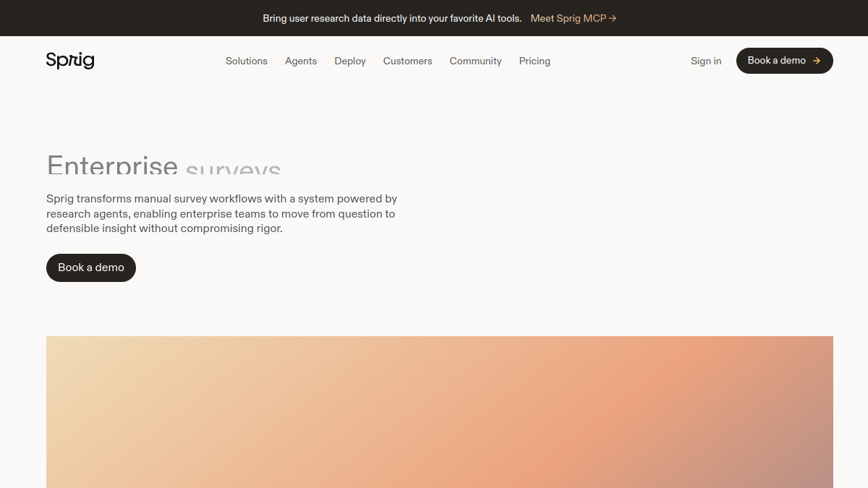Open the Deploy menu item
This screenshot has width=868, height=488.
pyautogui.click(x=350, y=61)
